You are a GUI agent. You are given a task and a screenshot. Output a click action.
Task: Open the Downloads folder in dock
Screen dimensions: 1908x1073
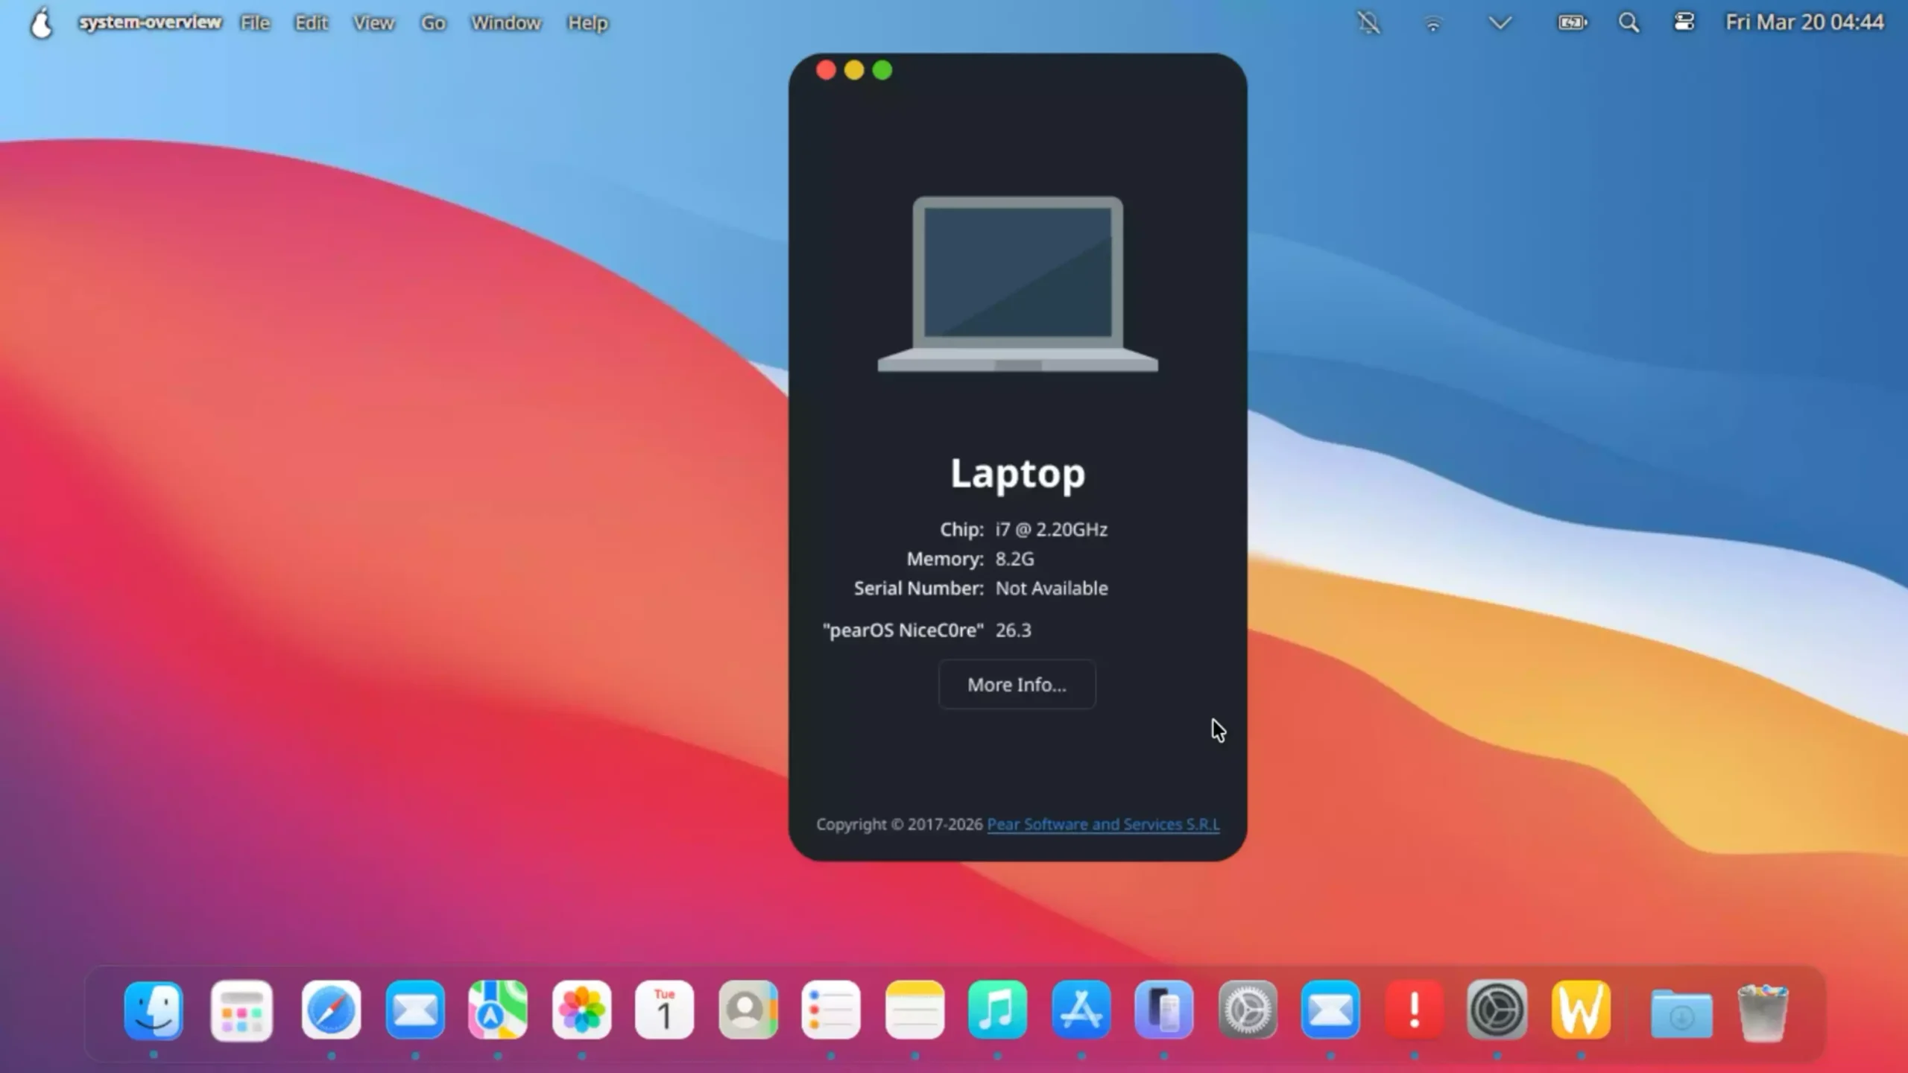1681,1013
